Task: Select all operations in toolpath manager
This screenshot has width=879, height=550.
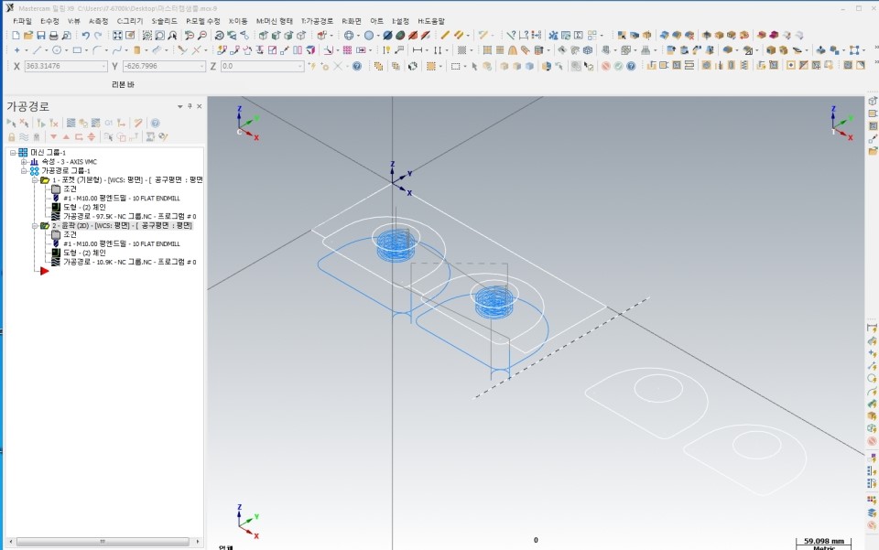Action: pyautogui.click(x=11, y=123)
